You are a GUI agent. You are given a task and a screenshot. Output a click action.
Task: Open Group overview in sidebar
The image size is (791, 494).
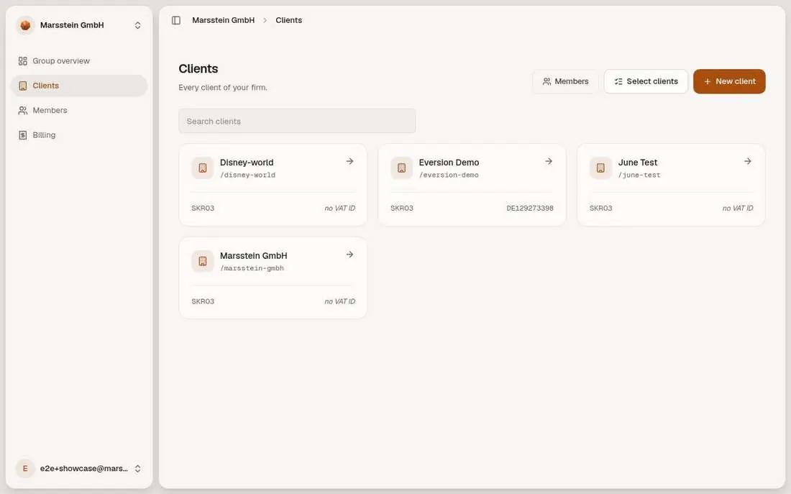click(79, 61)
